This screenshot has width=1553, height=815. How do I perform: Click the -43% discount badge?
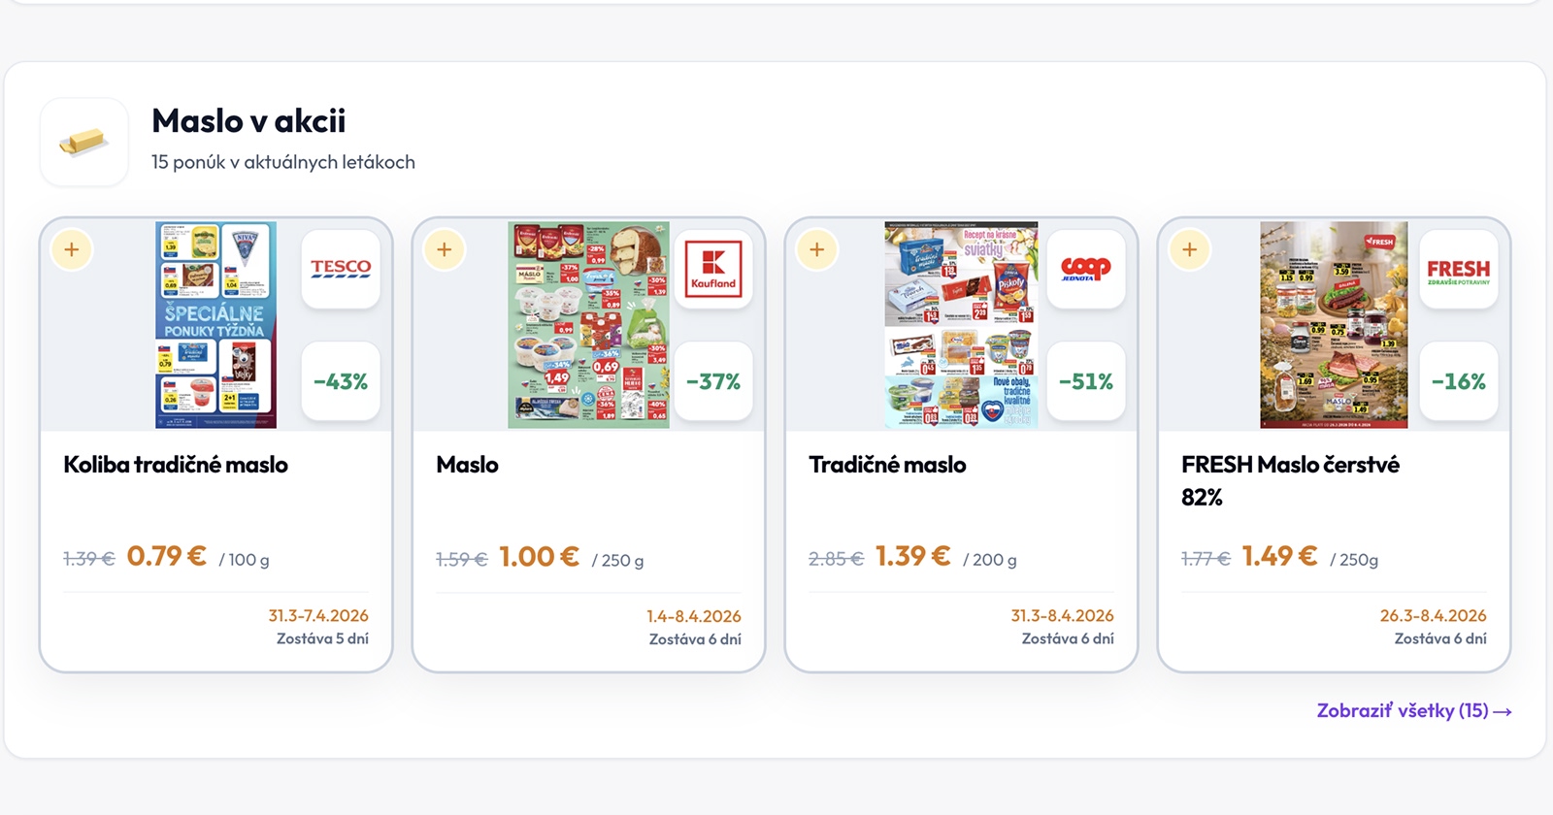pyautogui.click(x=341, y=381)
